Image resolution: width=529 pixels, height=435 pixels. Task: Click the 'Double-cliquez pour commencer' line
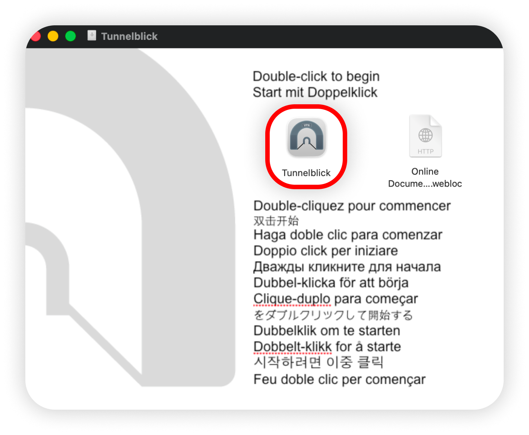352,206
